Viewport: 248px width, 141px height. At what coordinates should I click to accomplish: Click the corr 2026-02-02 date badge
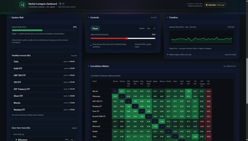pyautogui.click(x=229, y=66)
